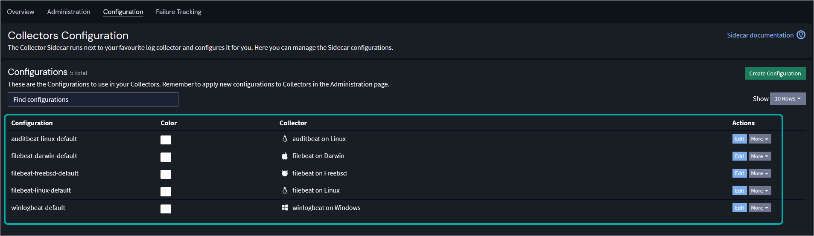Click the Actions column header
Viewport: 814px width, 236px height.
743,123
